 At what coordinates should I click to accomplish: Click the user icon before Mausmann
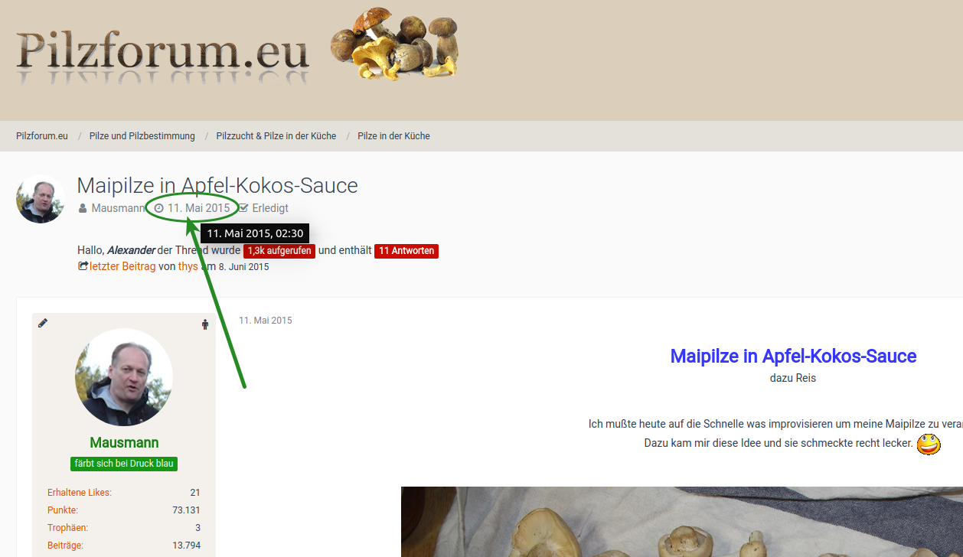coord(83,208)
